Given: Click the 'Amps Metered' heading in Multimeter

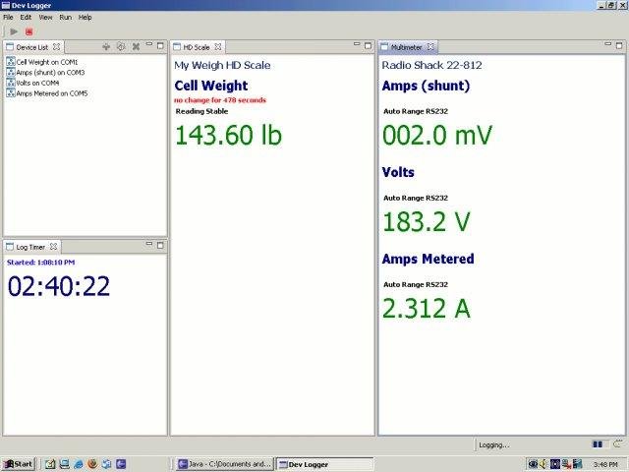Looking at the screenshot, I should click(429, 259).
